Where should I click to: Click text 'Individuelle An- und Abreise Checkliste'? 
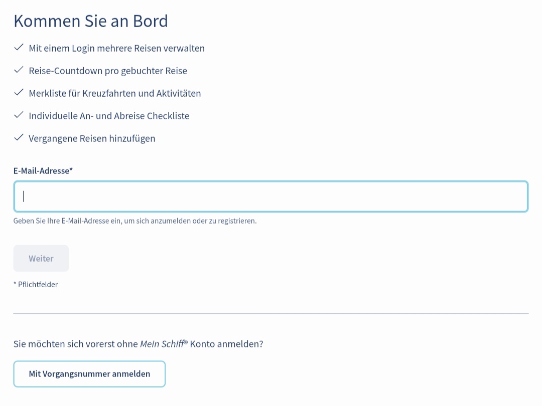pyautogui.click(x=109, y=116)
